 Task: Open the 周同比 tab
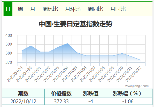click(95, 9)
